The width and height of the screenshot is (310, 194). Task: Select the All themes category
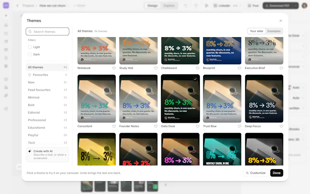[47, 67]
